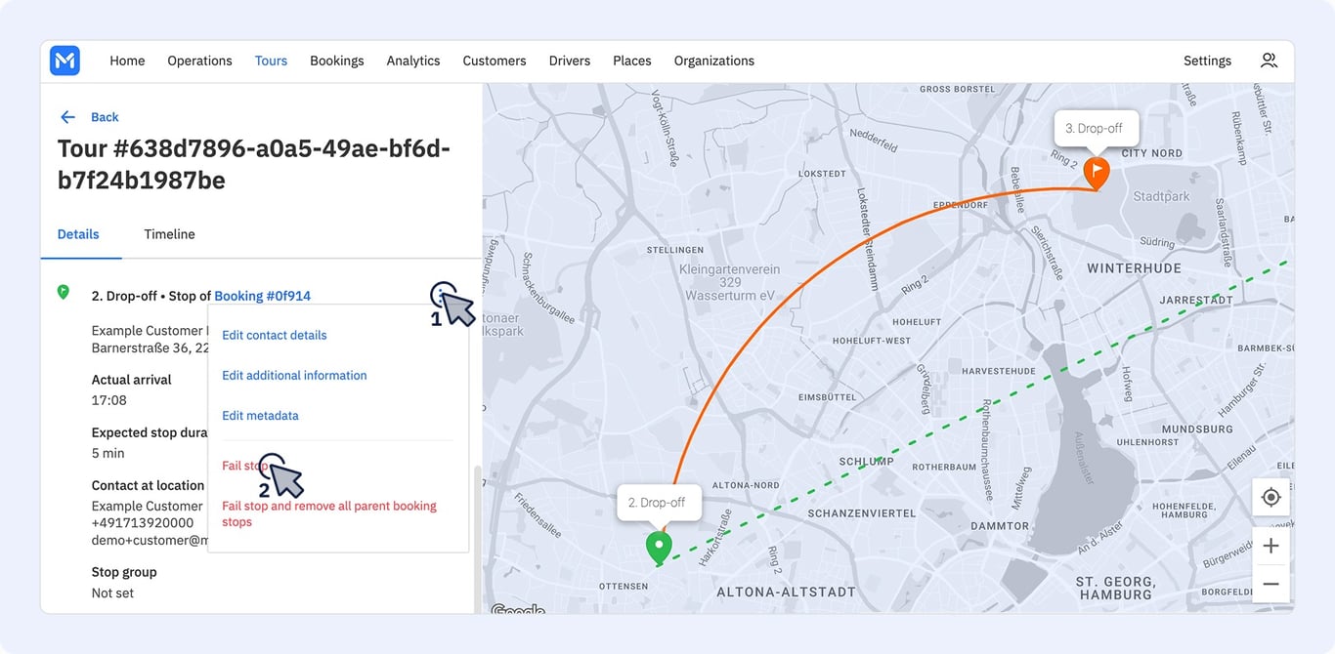This screenshot has height=654, width=1335.
Task: Click the back arrow icon
Action: 67,117
